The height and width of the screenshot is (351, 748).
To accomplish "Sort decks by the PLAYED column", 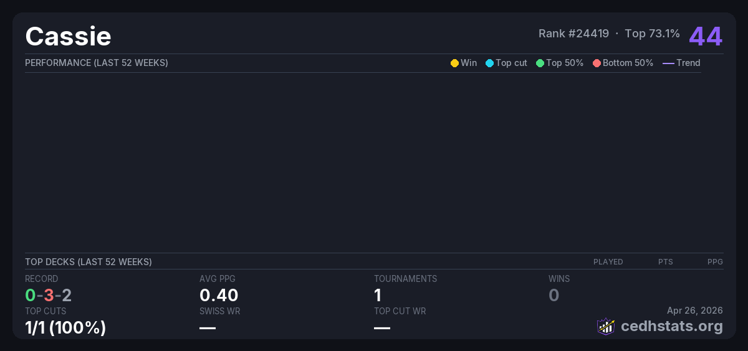I will [x=608, y=262].
